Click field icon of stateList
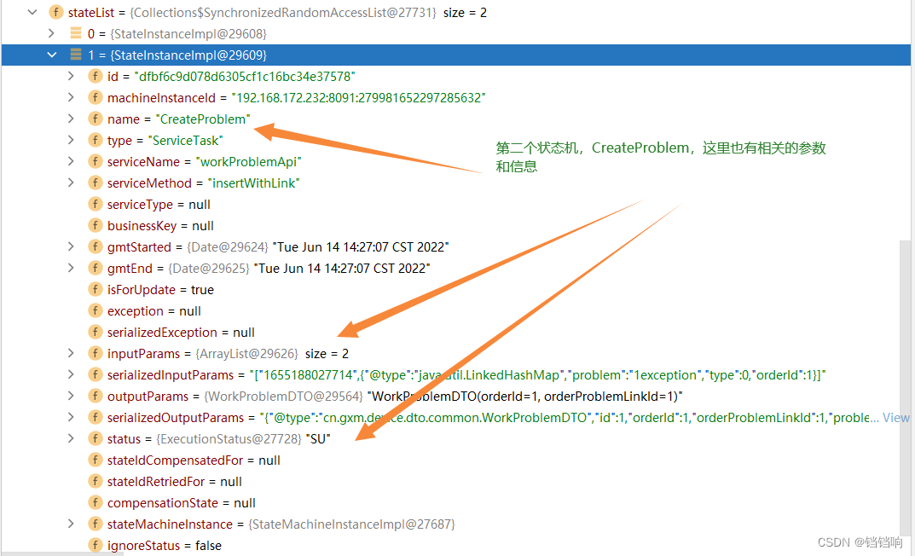Screen dimensions: 915x556 [56, 12]
